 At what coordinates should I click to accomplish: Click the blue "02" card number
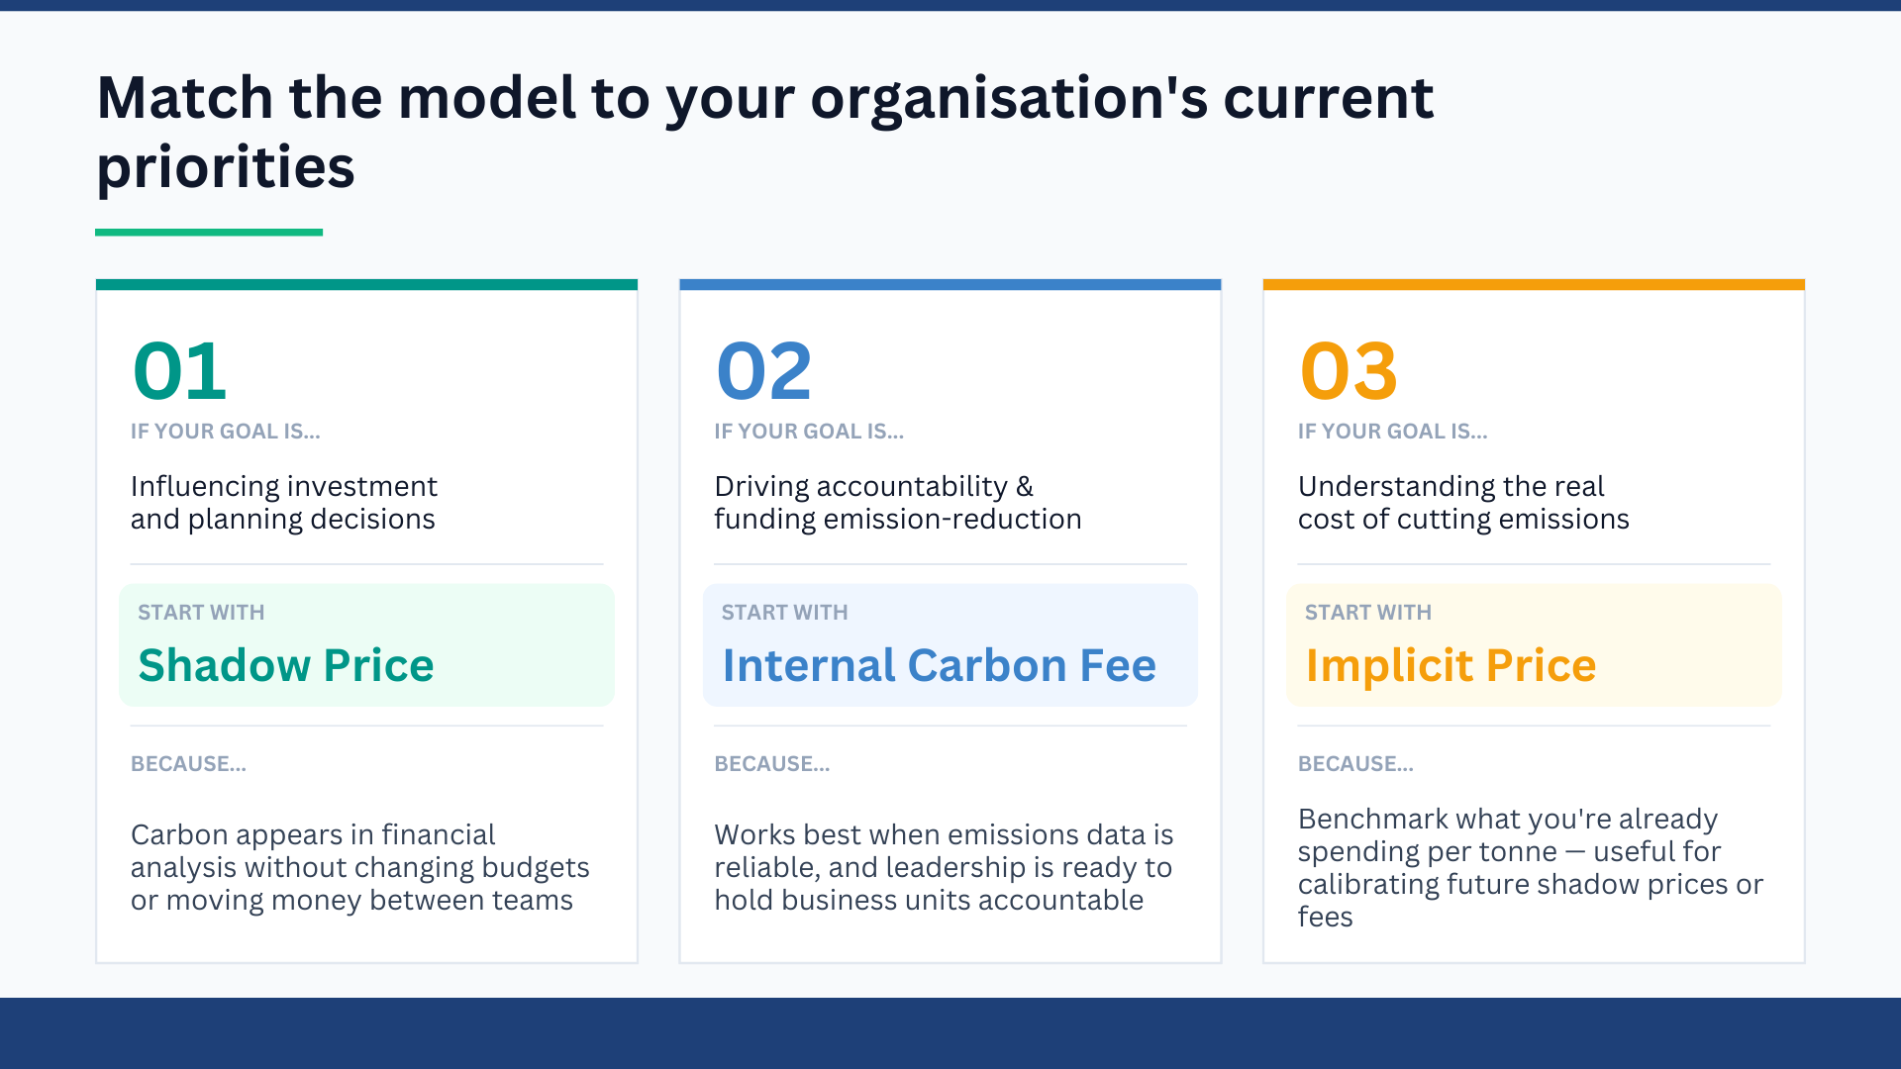click(763, 371)
